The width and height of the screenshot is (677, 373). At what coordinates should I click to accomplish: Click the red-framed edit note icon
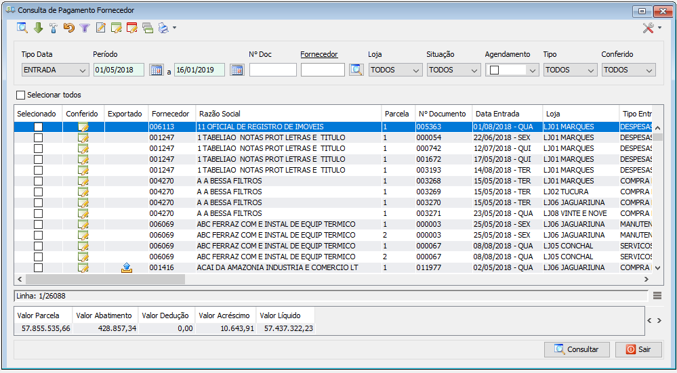(131, 28)
